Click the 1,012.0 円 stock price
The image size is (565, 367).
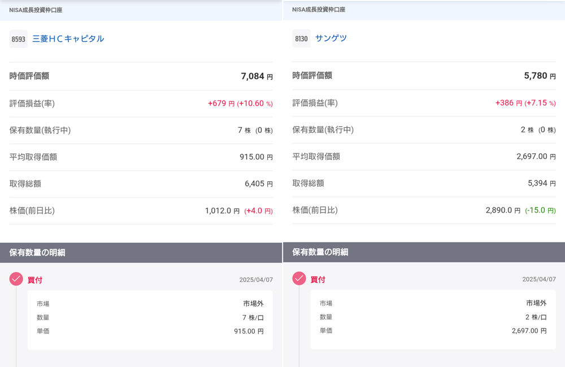point(222,210)
